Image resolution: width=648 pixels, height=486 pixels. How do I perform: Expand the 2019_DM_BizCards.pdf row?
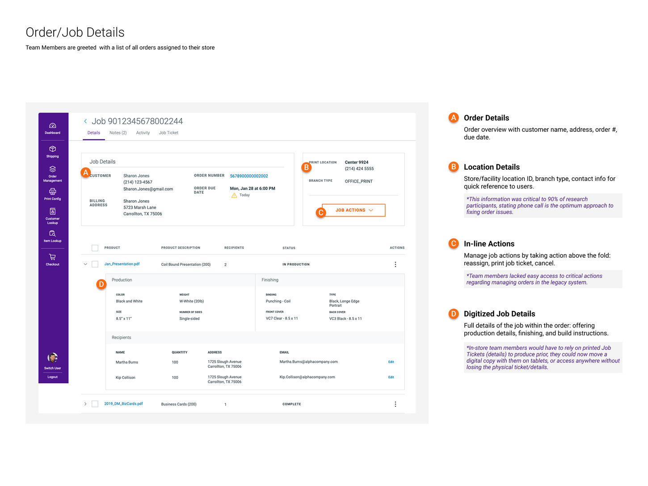click(85, 404)
